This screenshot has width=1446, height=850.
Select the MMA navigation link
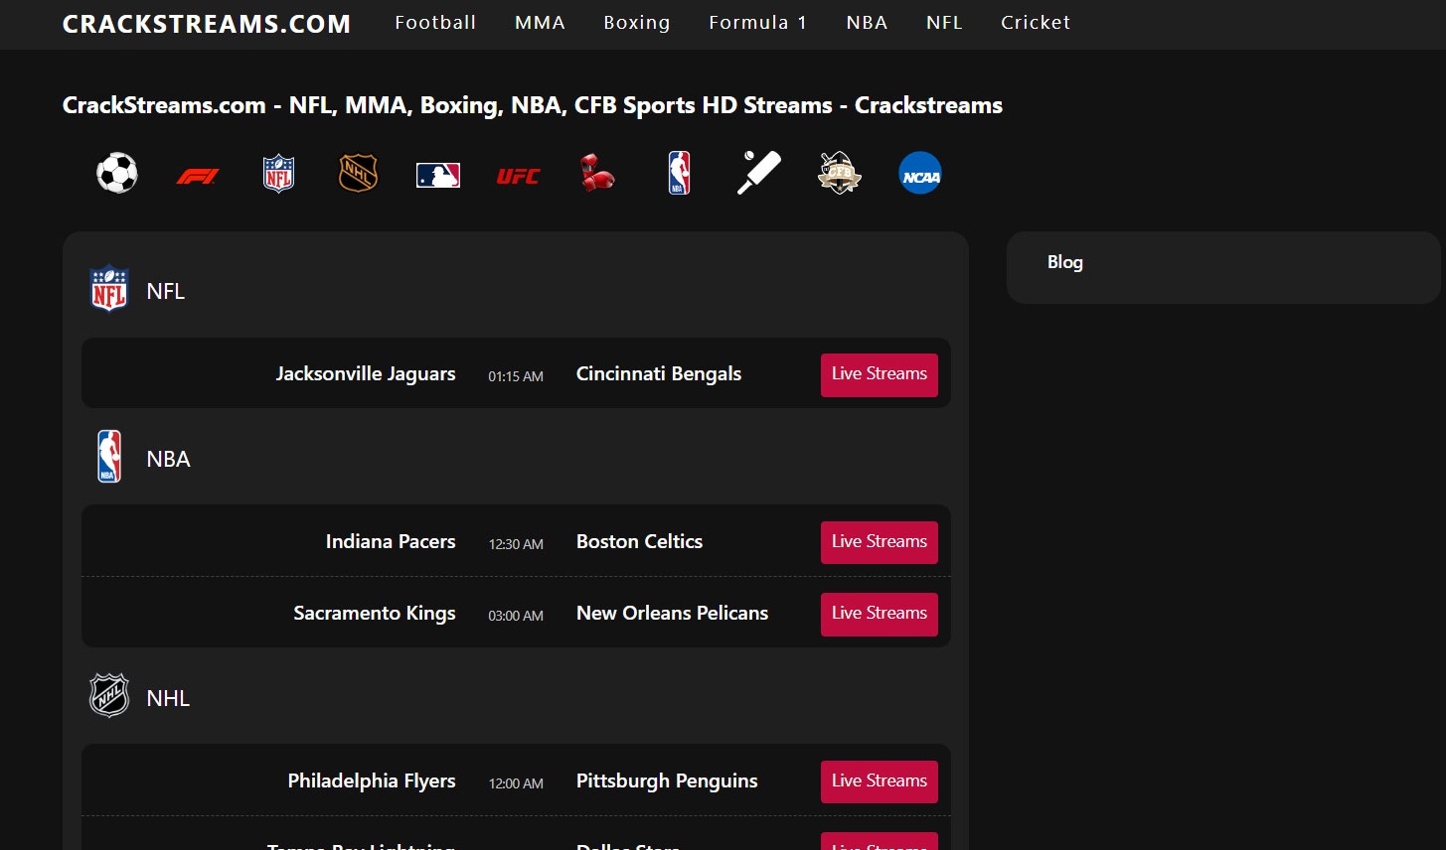click(540, 22)
